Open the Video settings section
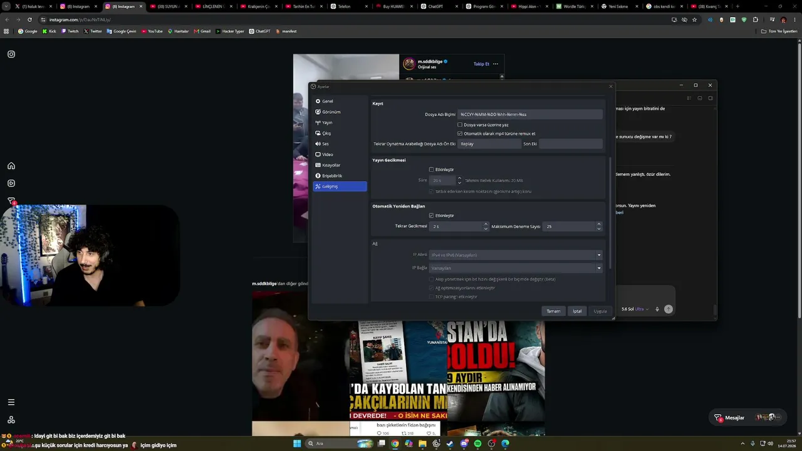The height and width of the screenshot is (451, 802). (340, 154)
